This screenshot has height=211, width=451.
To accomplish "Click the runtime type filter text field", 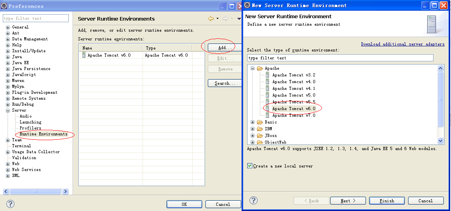I will pos(340,58).
